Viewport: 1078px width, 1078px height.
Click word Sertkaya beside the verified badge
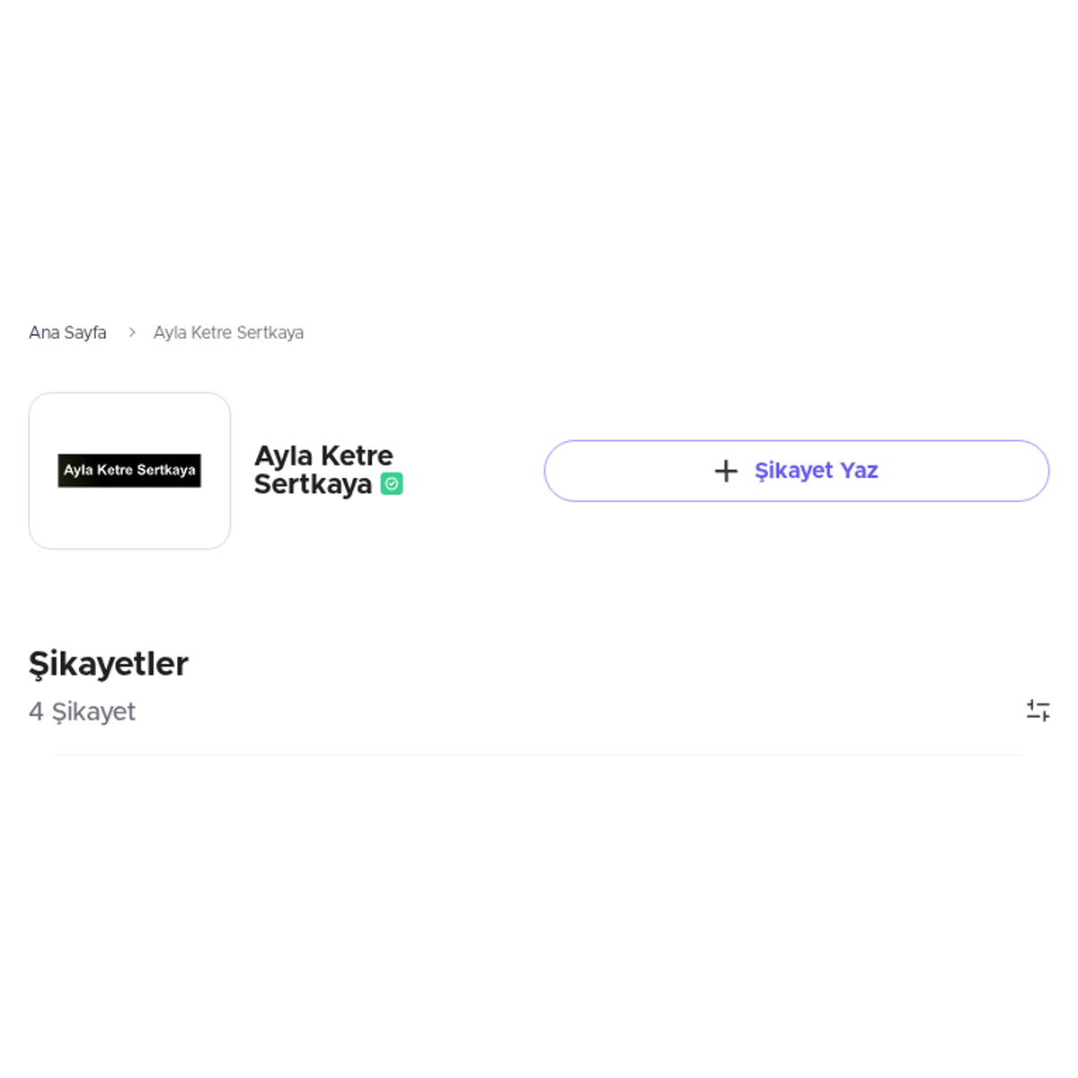click(313, 484)
